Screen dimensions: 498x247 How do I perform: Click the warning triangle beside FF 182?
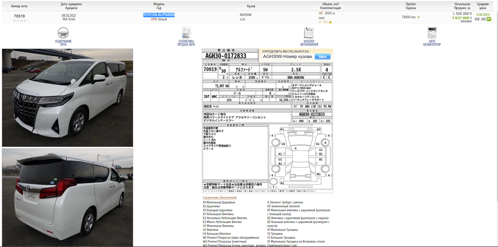(330, 22)
